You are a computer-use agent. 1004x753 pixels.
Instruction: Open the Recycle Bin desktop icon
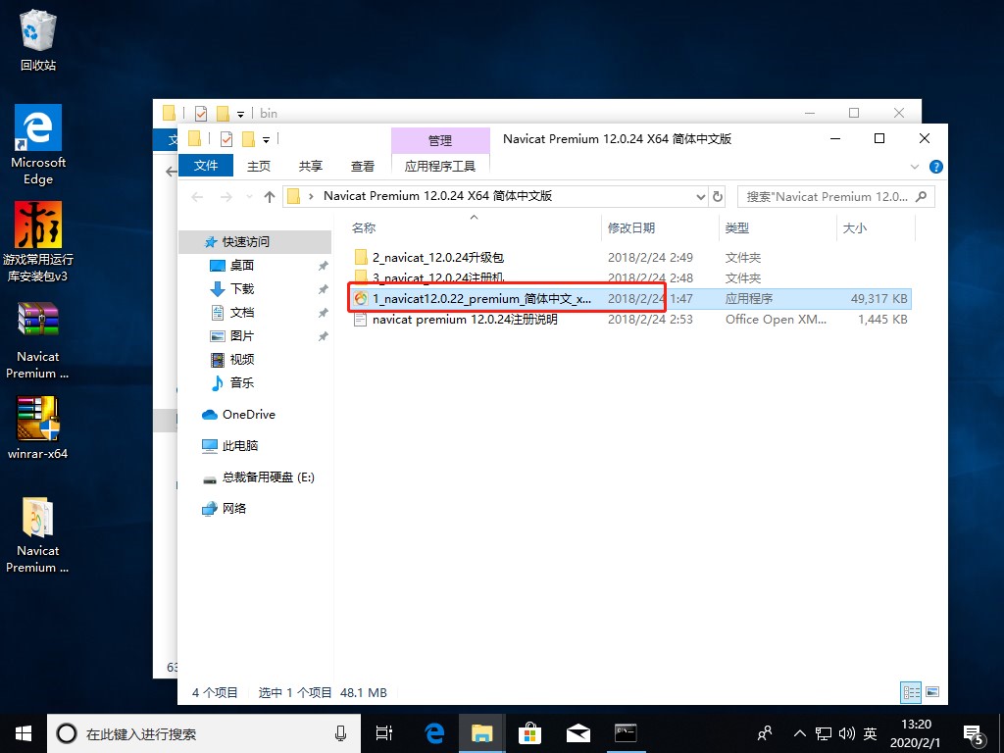coord(38,39)
